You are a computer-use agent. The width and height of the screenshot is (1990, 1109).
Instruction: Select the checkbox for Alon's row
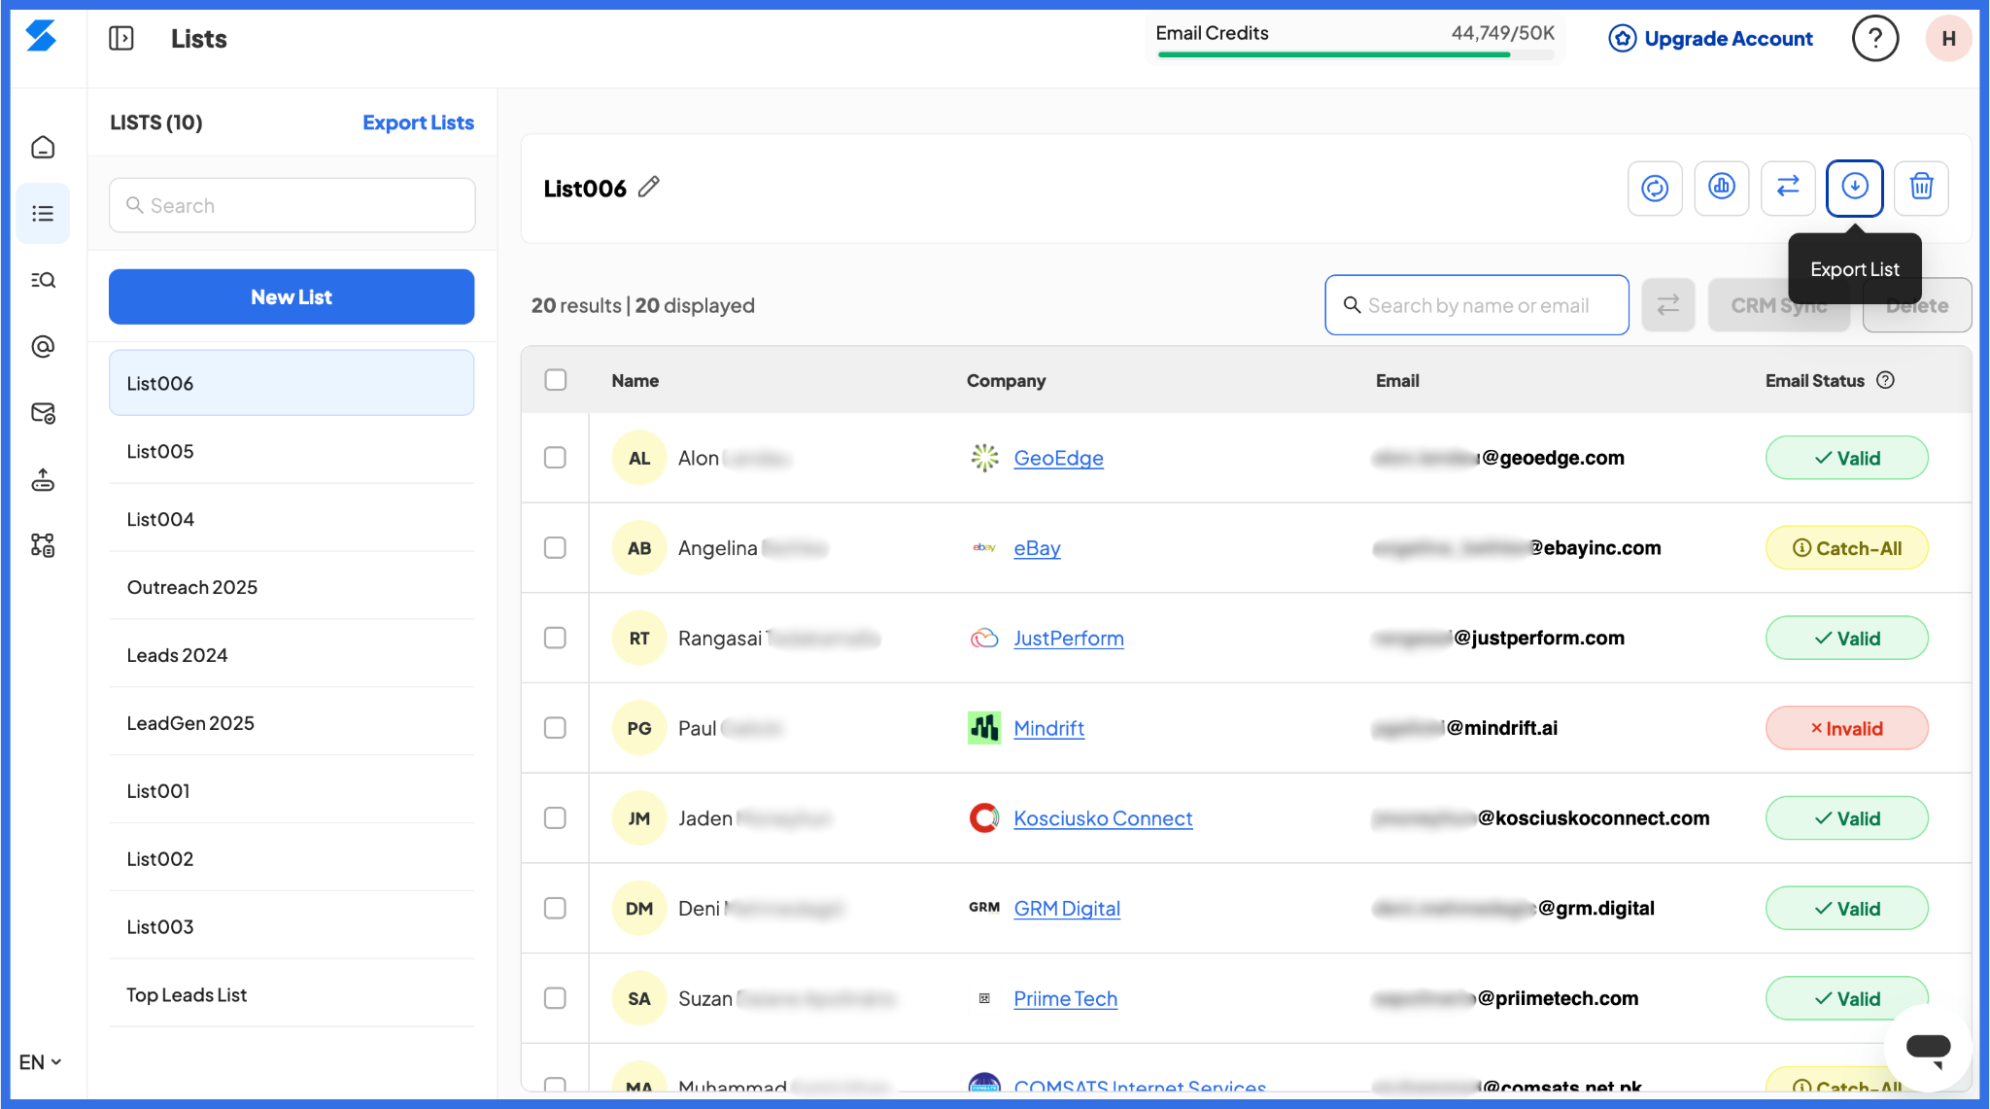(x=555, y=458)
